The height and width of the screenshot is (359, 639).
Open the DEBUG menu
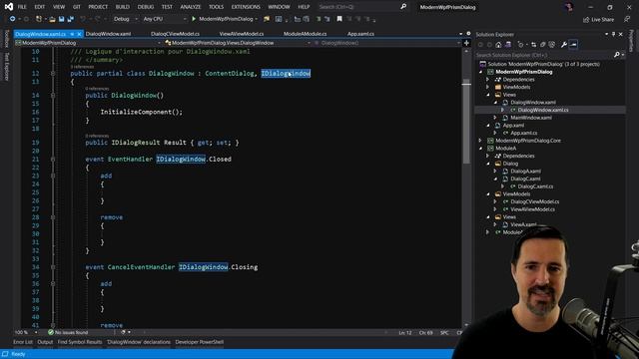[x=146, y=7]
